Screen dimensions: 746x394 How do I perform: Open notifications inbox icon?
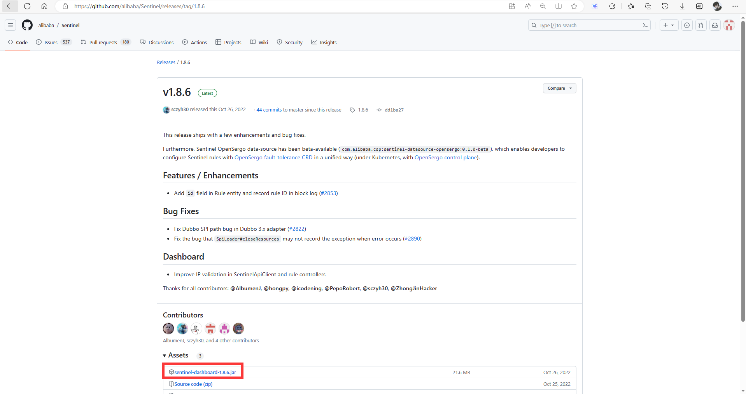715,25
